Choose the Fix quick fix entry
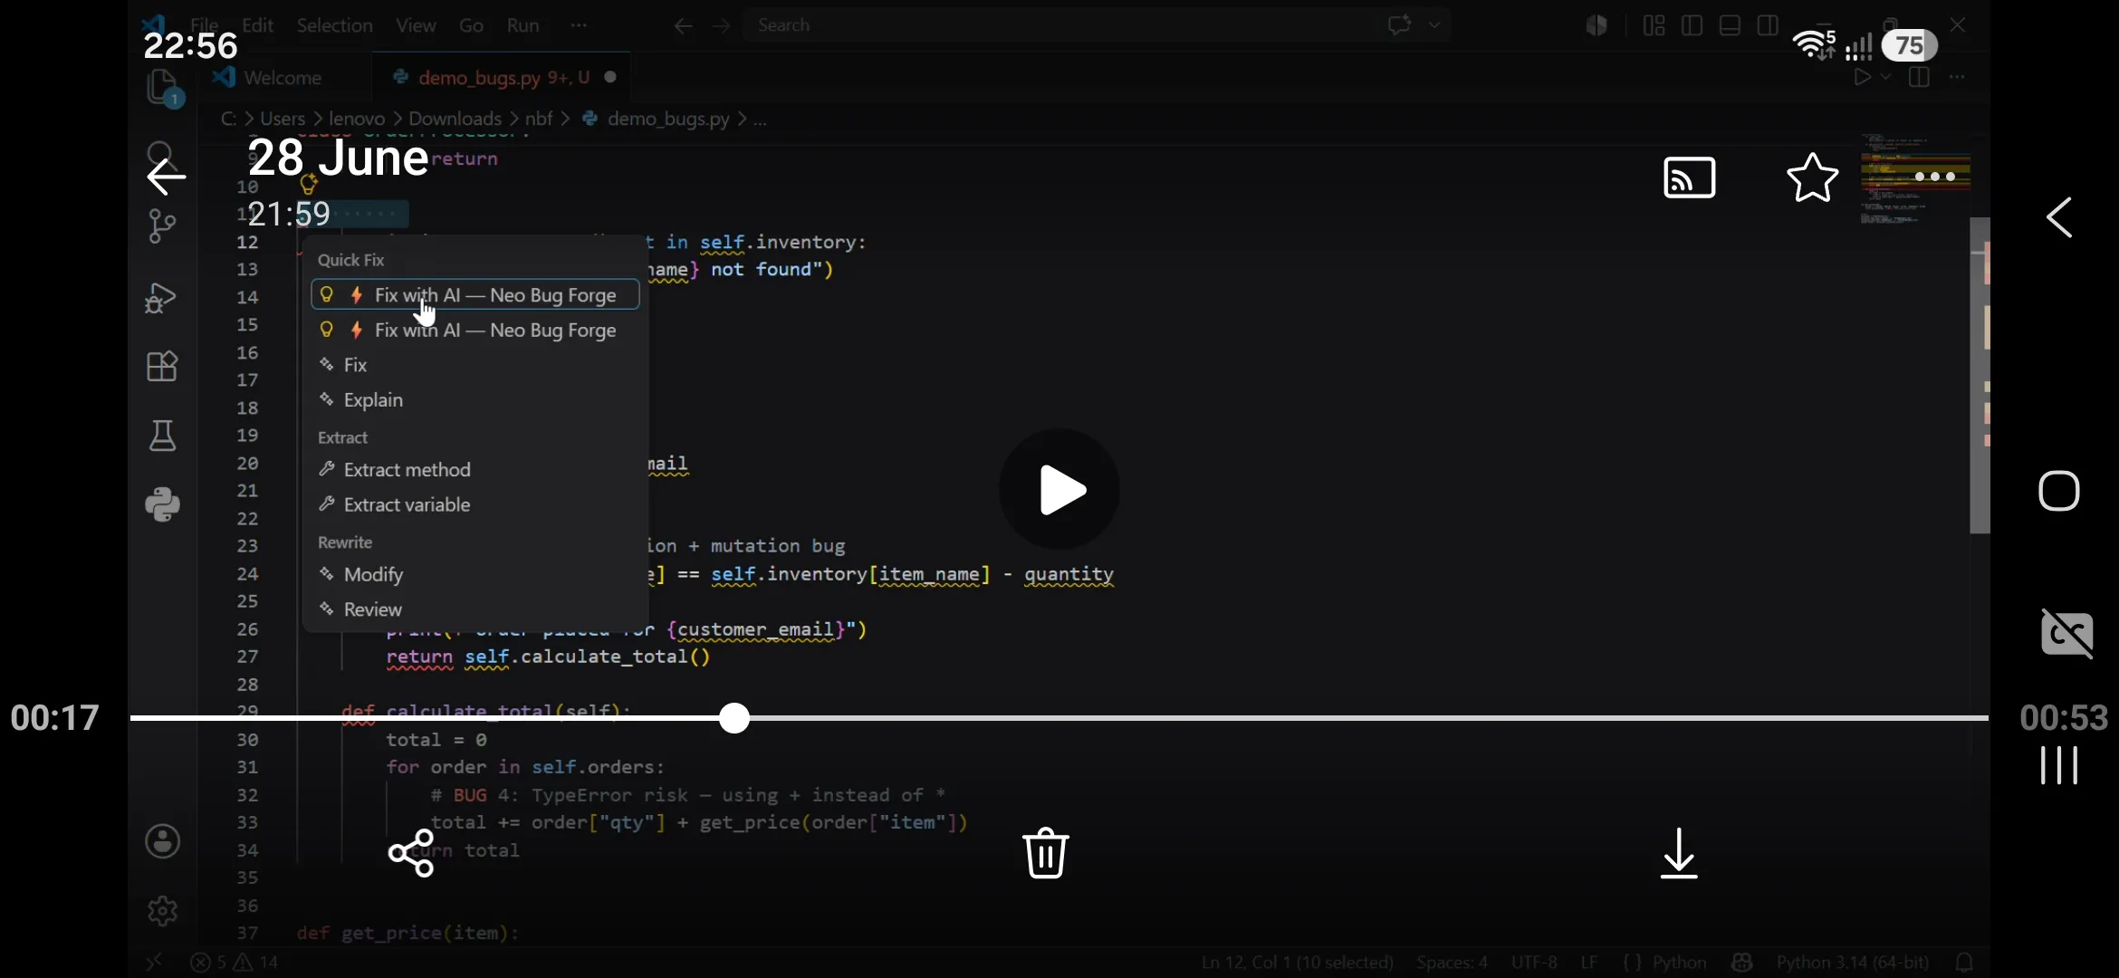This screenshot has height=978, width=2119. coord(475,365)
